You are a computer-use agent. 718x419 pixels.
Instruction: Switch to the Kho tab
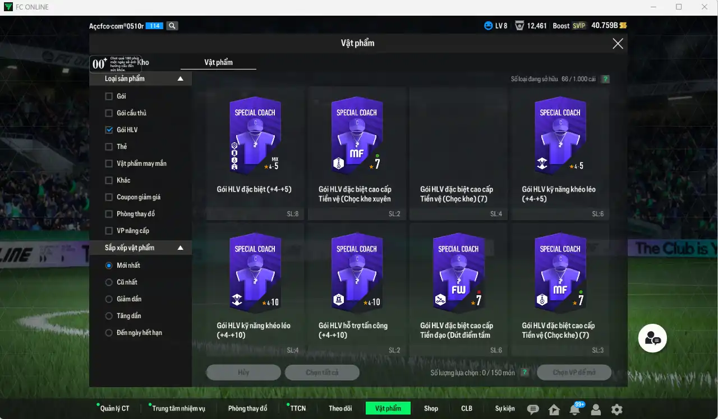pos(143,62)
